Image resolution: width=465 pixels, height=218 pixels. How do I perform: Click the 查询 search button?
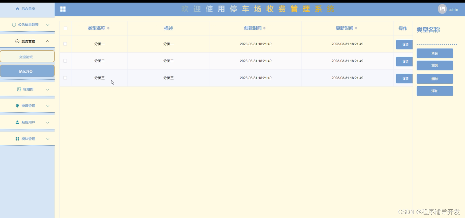coord(435,53)
